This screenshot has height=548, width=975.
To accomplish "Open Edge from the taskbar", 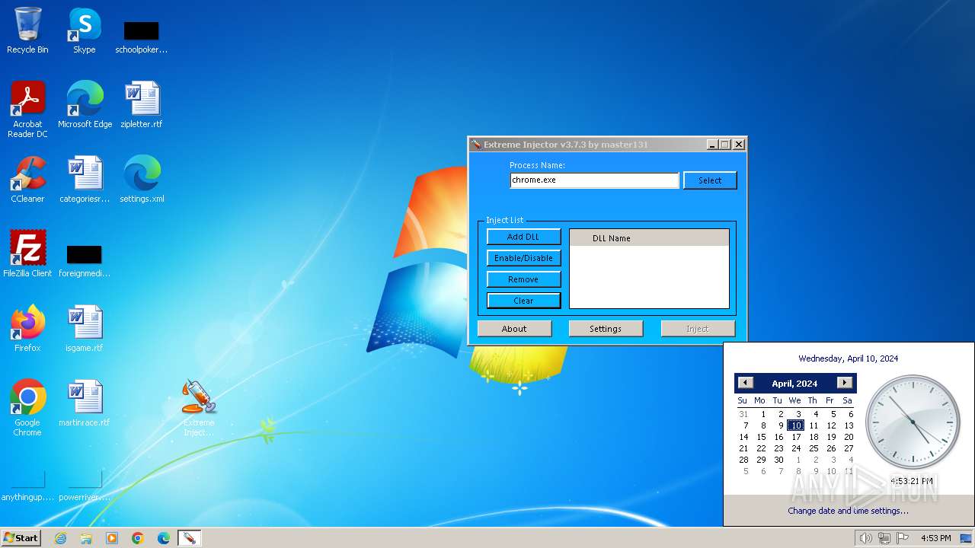I will [x=164, y=538].
